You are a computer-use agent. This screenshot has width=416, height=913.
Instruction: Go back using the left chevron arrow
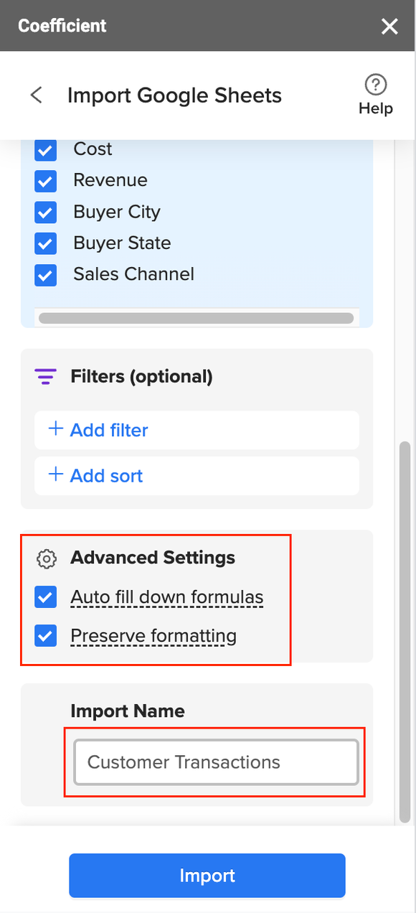pos(36,95)
